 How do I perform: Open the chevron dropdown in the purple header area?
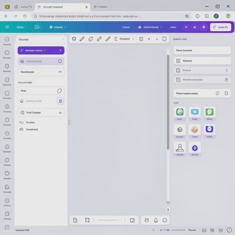(x=186, y=27)
